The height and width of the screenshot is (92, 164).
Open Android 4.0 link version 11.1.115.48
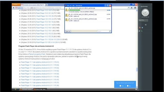[x=40, y=77]
